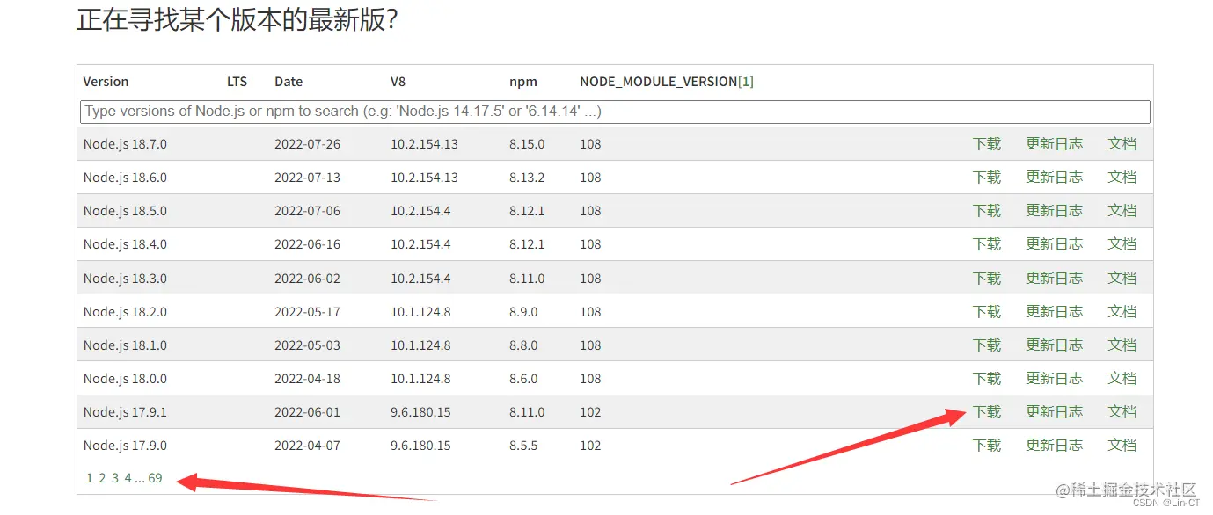Go to pagination page 3
Screen dimensions: 1213x515
(x=115, y=478)
